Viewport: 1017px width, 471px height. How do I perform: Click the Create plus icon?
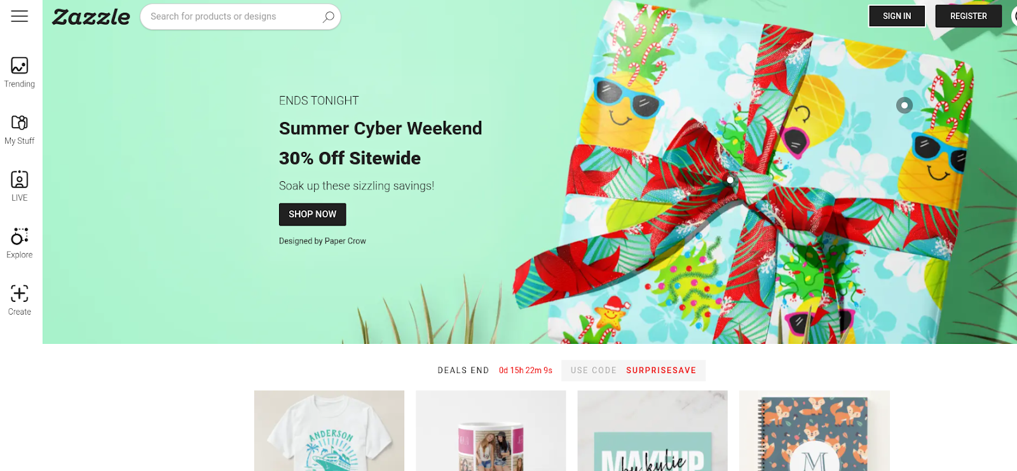20,294
